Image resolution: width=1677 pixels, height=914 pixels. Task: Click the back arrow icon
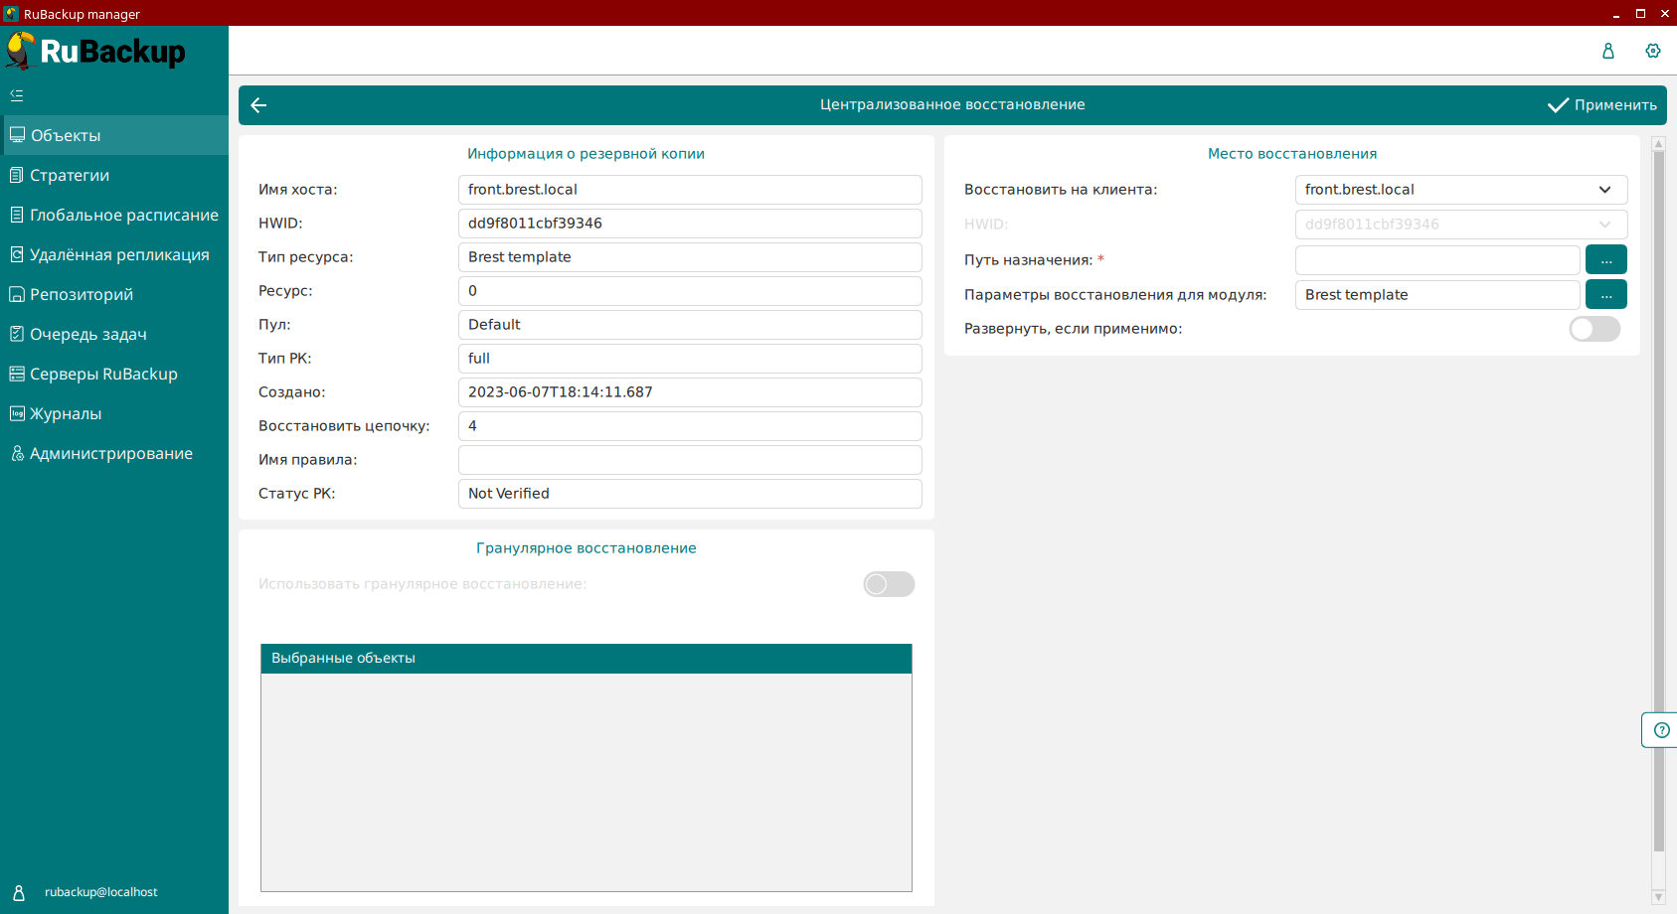[258, 105]
